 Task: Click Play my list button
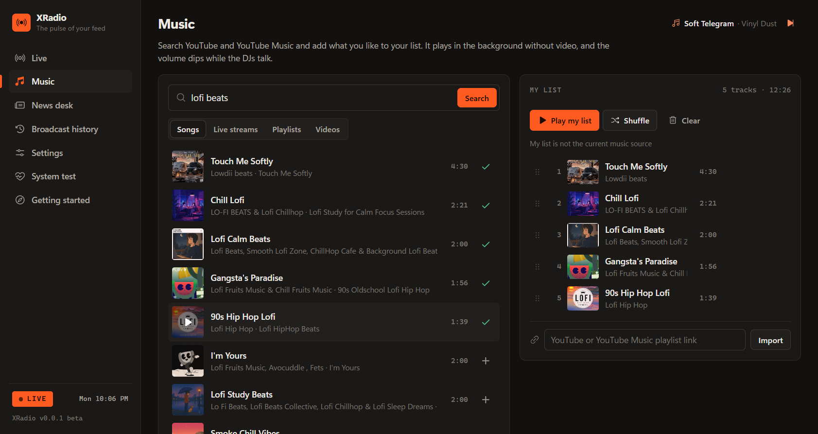(x=564, y=121)
